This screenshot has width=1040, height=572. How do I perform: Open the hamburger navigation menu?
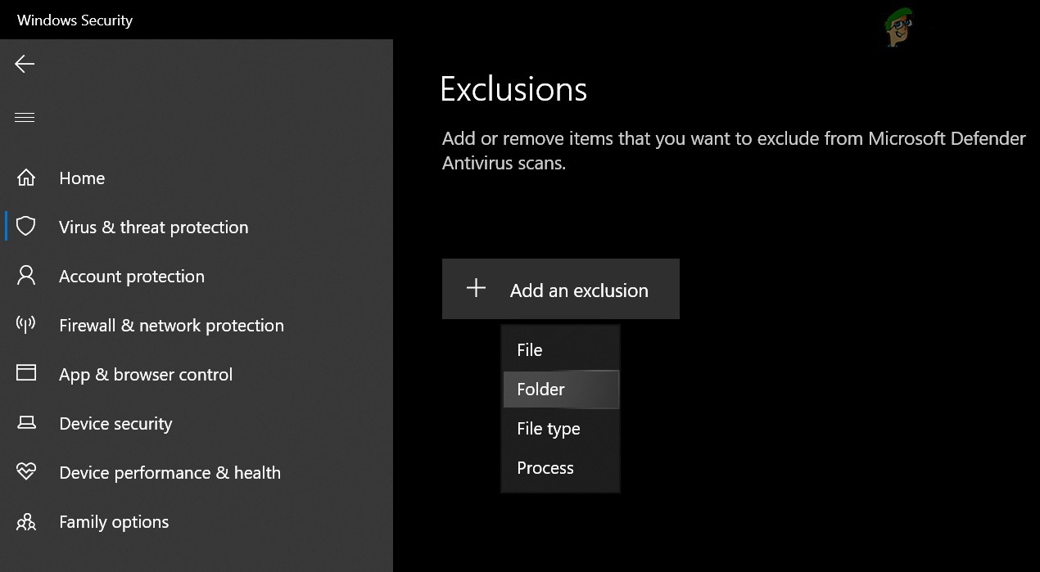[25, 117]
